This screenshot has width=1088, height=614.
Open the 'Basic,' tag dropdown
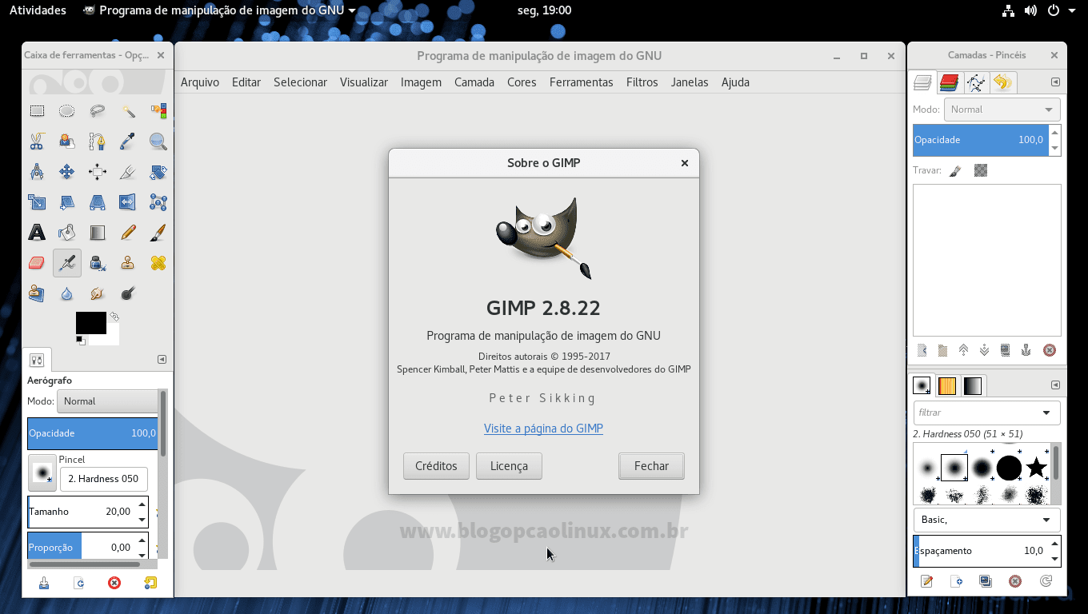986,520
